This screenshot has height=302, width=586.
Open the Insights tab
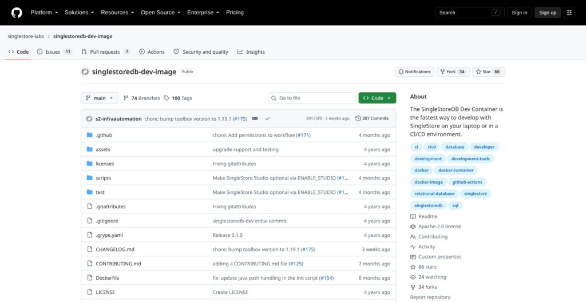251,52
